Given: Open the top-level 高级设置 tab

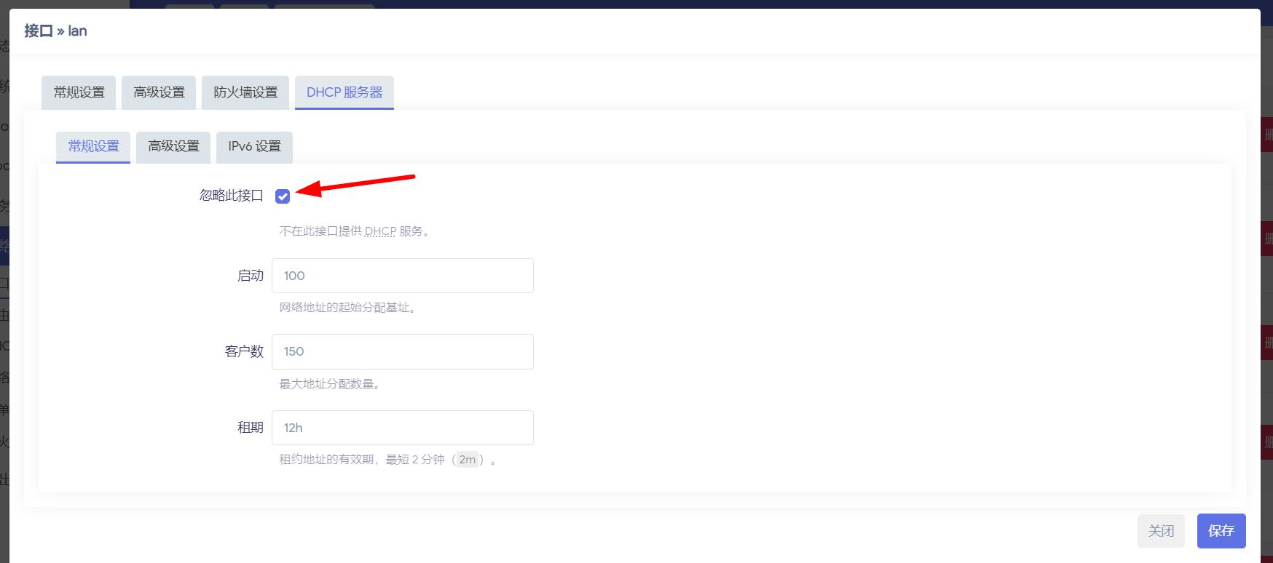Looking at the screenshot, I should click(x=159, y=92).
